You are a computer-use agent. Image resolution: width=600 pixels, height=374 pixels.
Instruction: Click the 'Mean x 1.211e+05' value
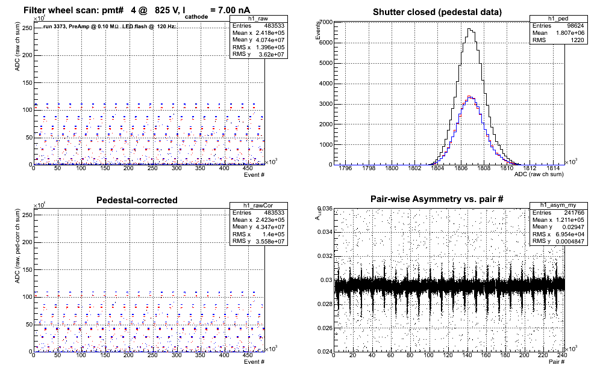pyautogui.click(x=558, y=219)
